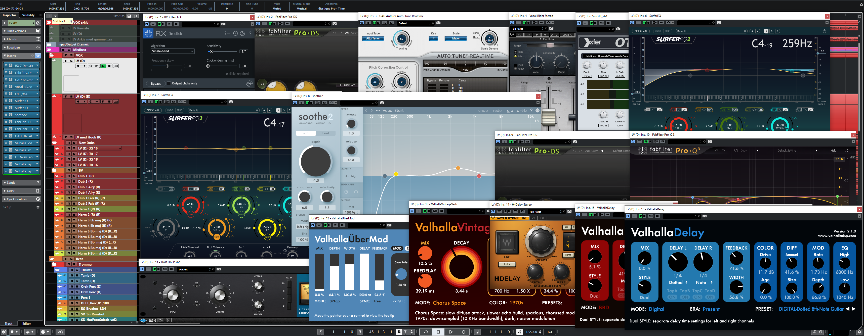Open Algorithm Single-band dropdown
The width and height of the screenshot is (864, 336).
pyautogui.click(x=172, y=51)
